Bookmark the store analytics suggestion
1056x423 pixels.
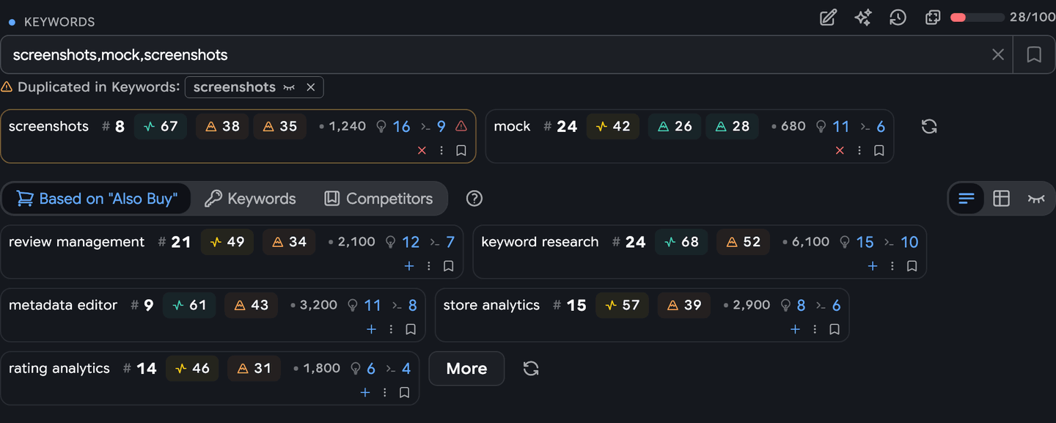(x=835, y=329)
